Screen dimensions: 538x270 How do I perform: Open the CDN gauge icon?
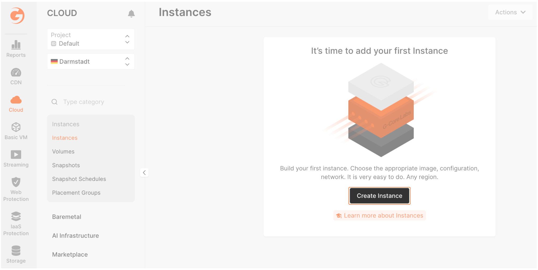[16, 73]
